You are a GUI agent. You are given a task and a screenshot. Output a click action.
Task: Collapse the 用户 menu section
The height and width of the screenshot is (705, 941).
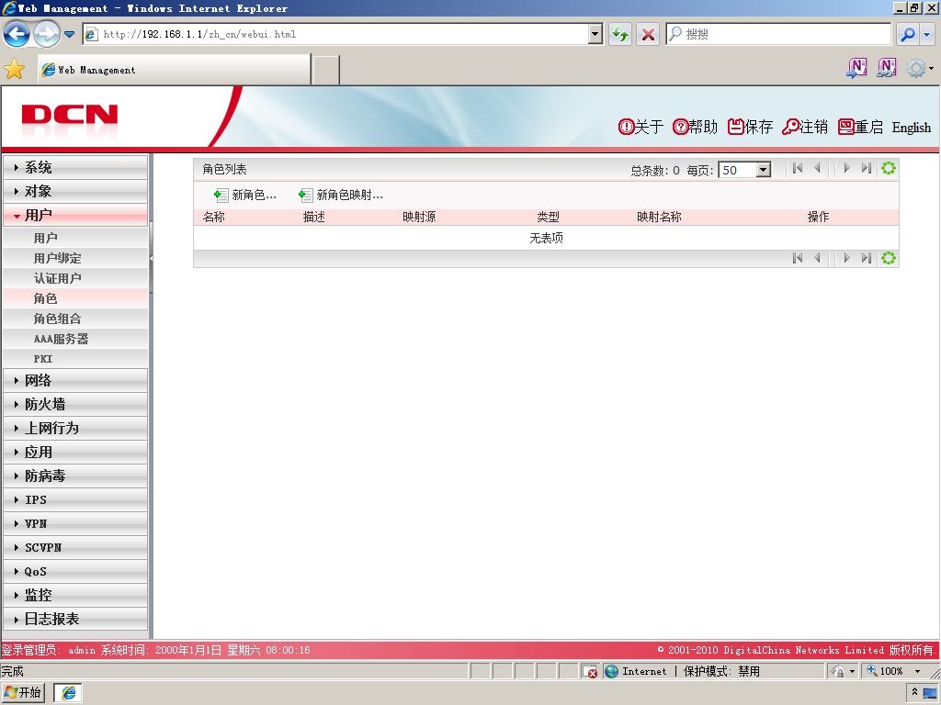(75, 215)
